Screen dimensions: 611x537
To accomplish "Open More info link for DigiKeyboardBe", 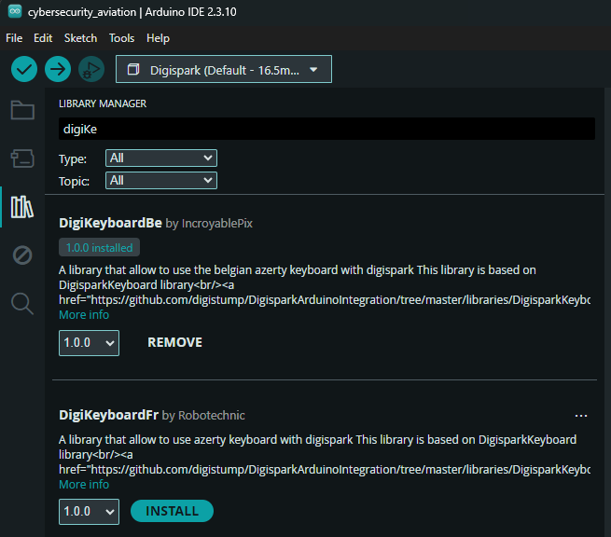I will (x=84, y=314).
